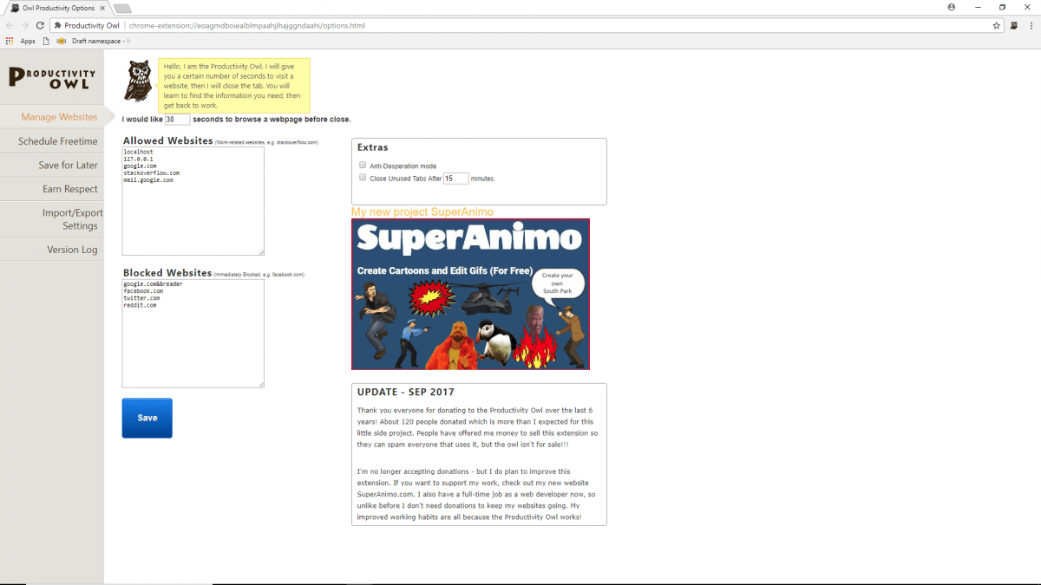Screen dimensions: 1041x585
Task: Reload the page with the refresh icon
Action: [39, 25]
